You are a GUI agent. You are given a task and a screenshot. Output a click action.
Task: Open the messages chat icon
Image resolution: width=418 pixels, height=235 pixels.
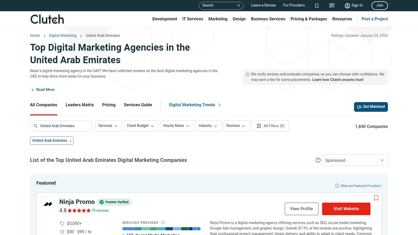332,5
